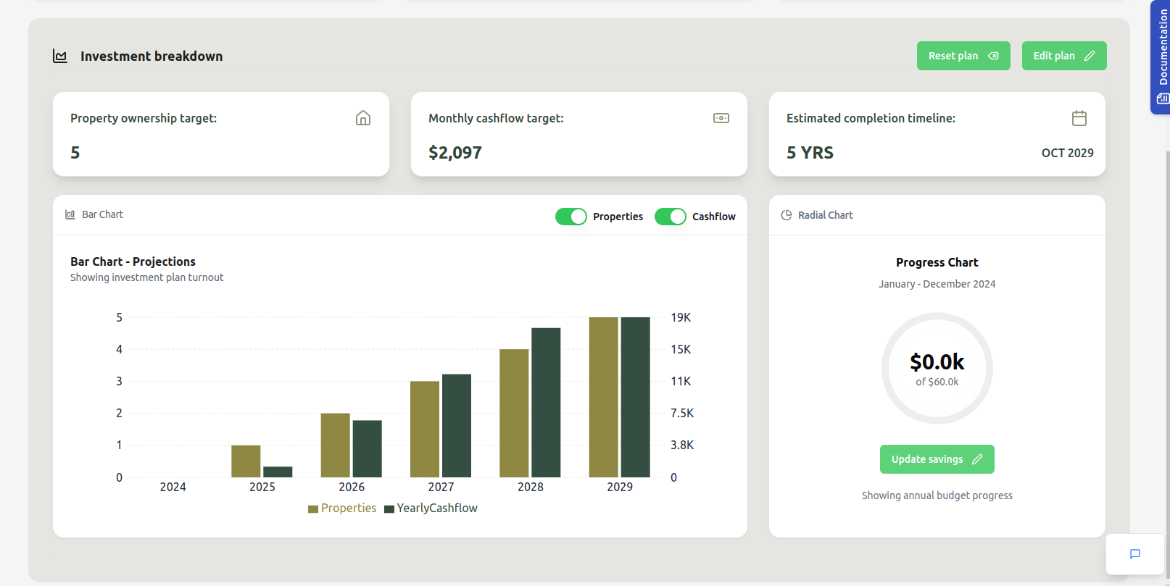The height and width of the screenshot is (586, 1170).
Task: Click the pencil icon on Edit plan
Action: 1090,56
